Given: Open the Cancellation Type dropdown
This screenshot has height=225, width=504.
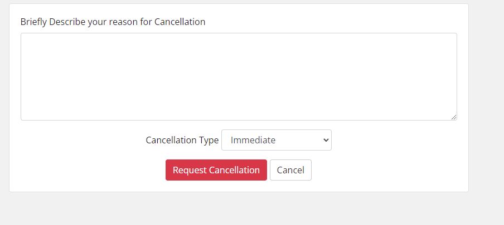Looking at the screenshot, I should (276, 140).
